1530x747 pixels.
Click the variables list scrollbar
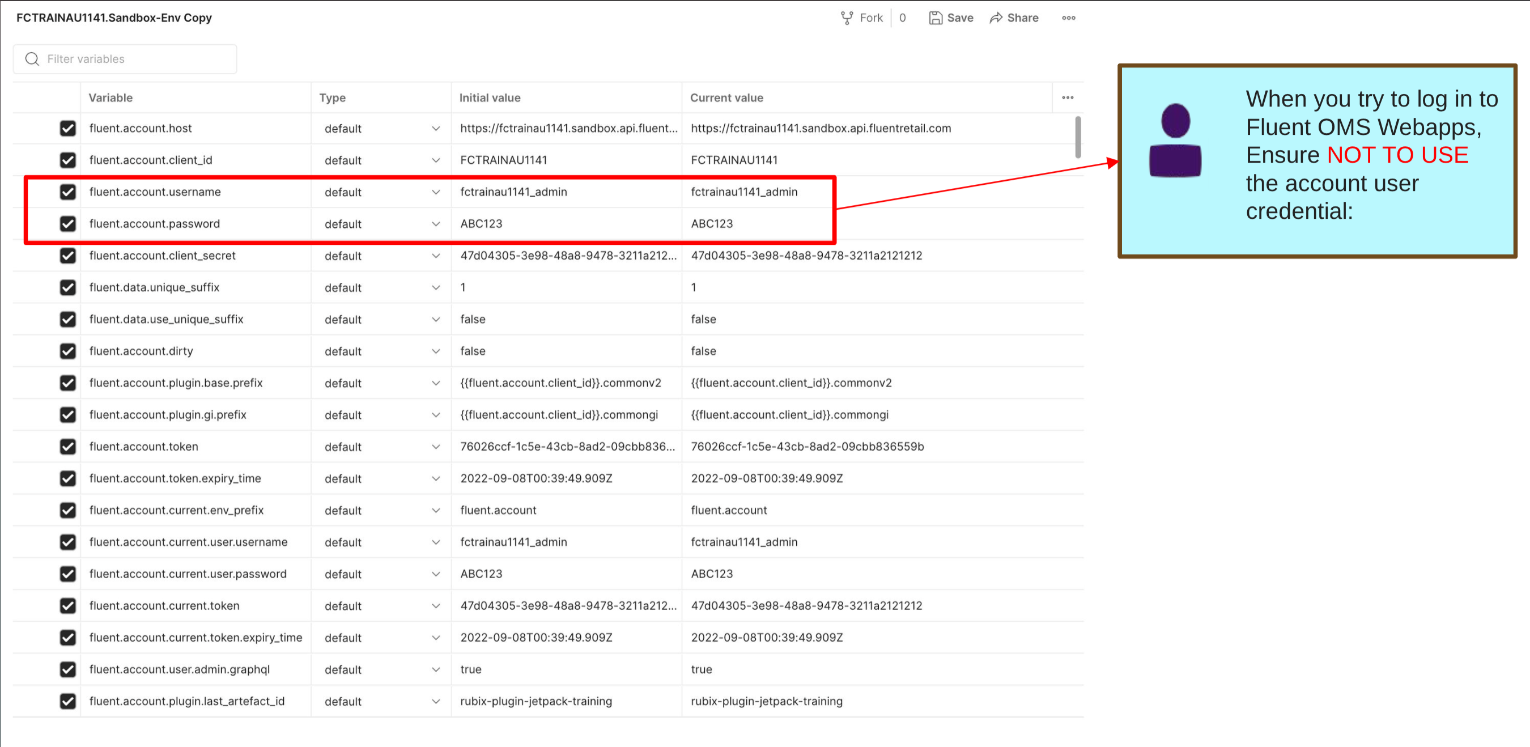[x=1077, y=138]
